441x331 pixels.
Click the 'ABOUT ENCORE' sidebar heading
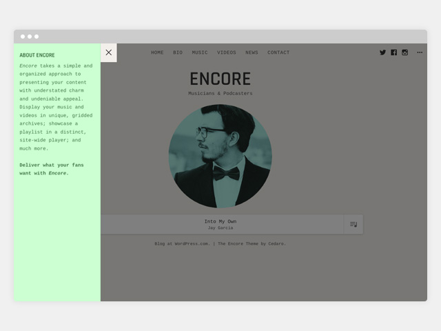pos(37,55)
